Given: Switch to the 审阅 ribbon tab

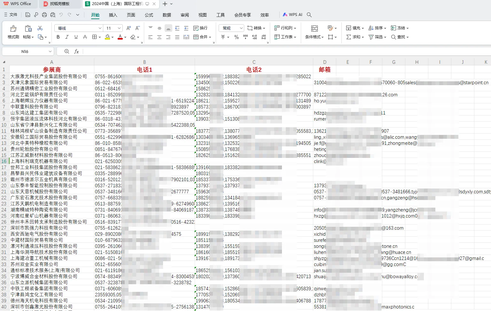Looking at the screenshot, I should point(184,15).
